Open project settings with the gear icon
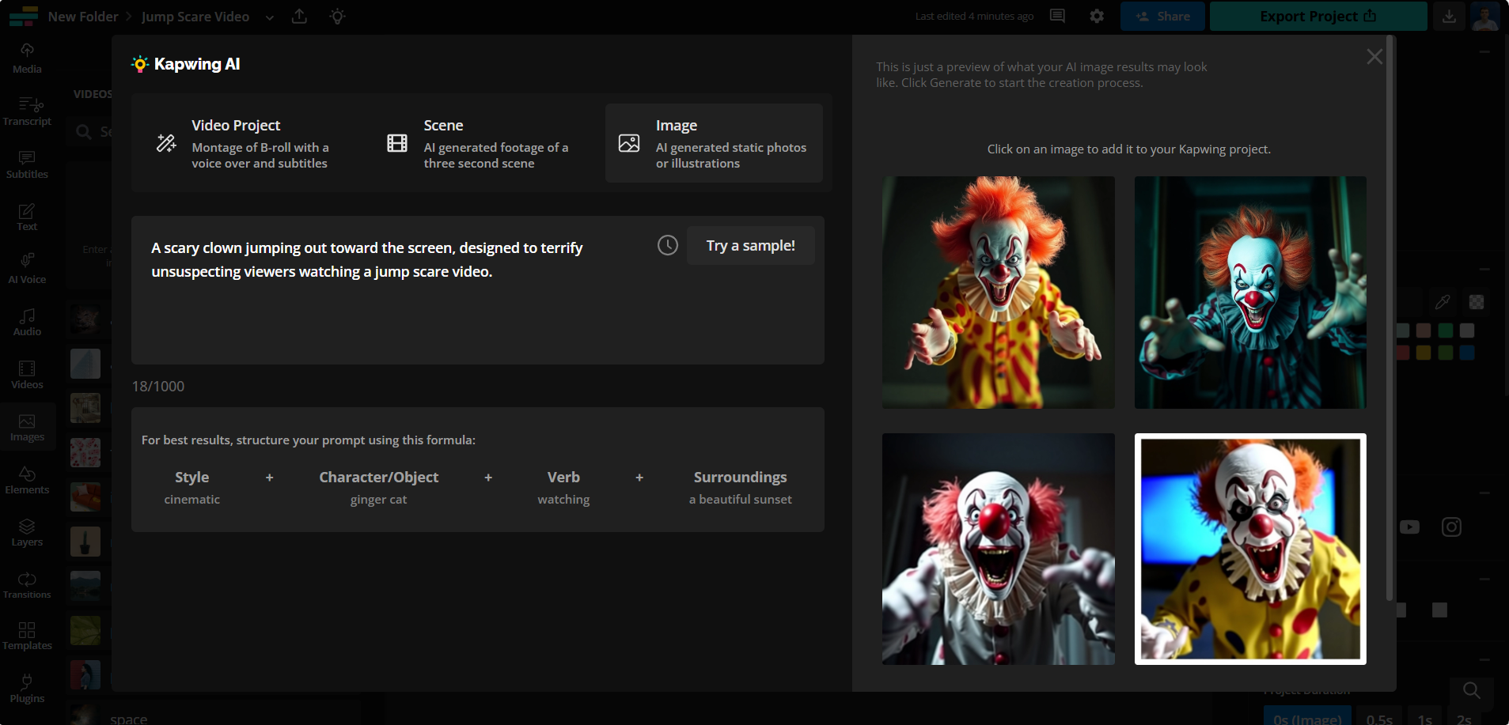The height and width of the screenshot is (725, 1509). coord(1097,15)
